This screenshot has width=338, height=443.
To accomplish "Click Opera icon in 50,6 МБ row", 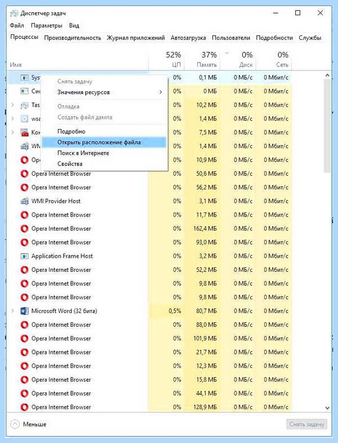I will point(25,174).
